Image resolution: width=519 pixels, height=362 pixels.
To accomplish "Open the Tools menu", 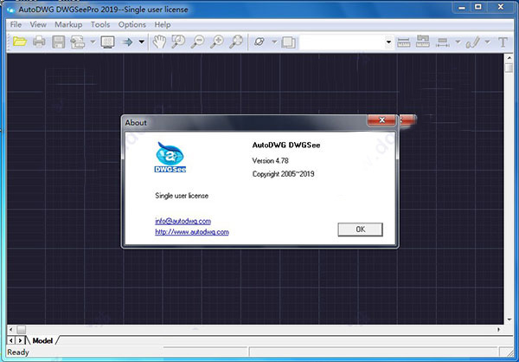I will [x=100, y=25].
